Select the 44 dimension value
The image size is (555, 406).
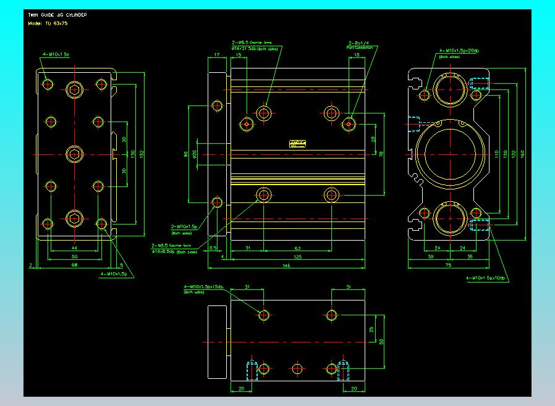(74, 248)
